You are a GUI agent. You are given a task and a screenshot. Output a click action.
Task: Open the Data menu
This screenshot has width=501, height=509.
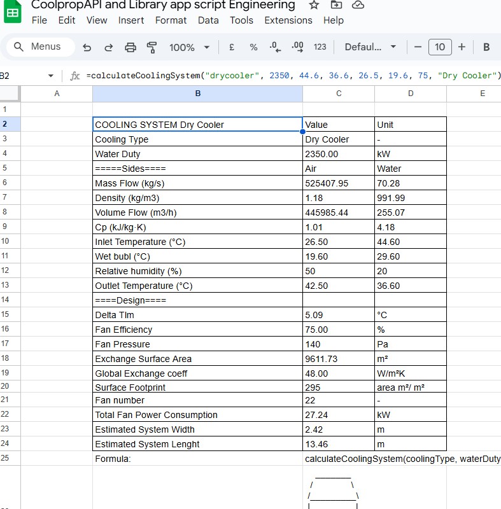tap(208, 20)
